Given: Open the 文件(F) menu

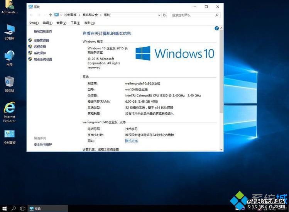Looking at the screenshot, I should click(x=34, y=23).
